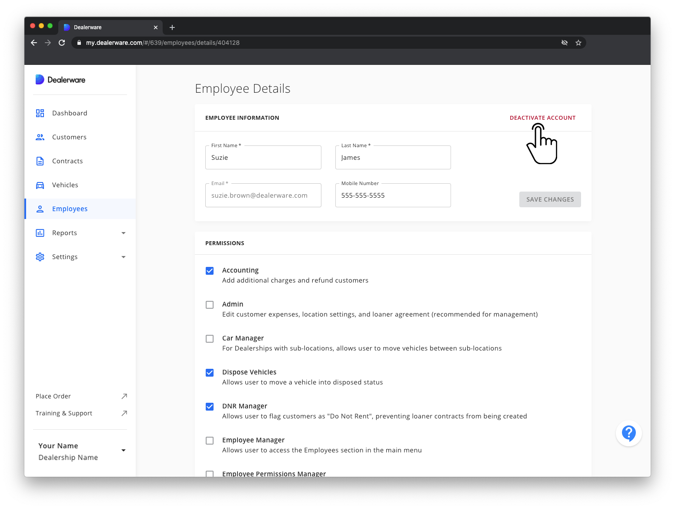Image resolution: width=675 pixels, height=509 pixels.
Task: Click the Dealerware logo
Action: (60, 79)
